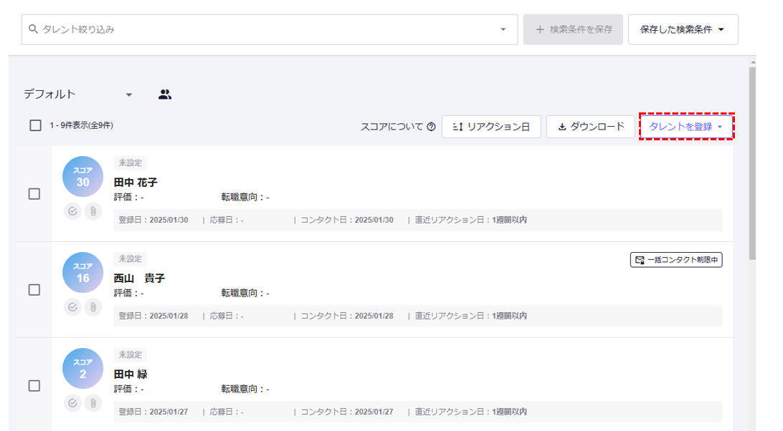The height and width of the screenshot is (431, 783).
Task: Open 西山 貴子's talent profile name
Action: (139, 278)
